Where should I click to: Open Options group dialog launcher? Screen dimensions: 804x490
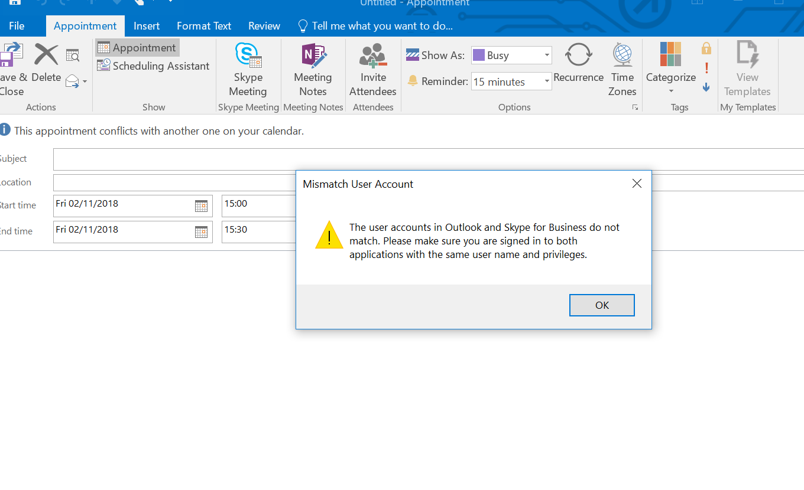(636, 107)
